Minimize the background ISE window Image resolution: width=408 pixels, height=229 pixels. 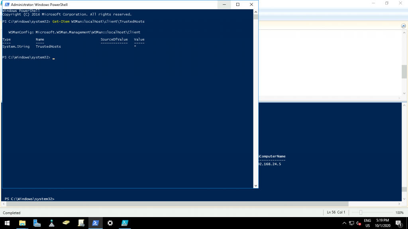(x=373, y=3)
